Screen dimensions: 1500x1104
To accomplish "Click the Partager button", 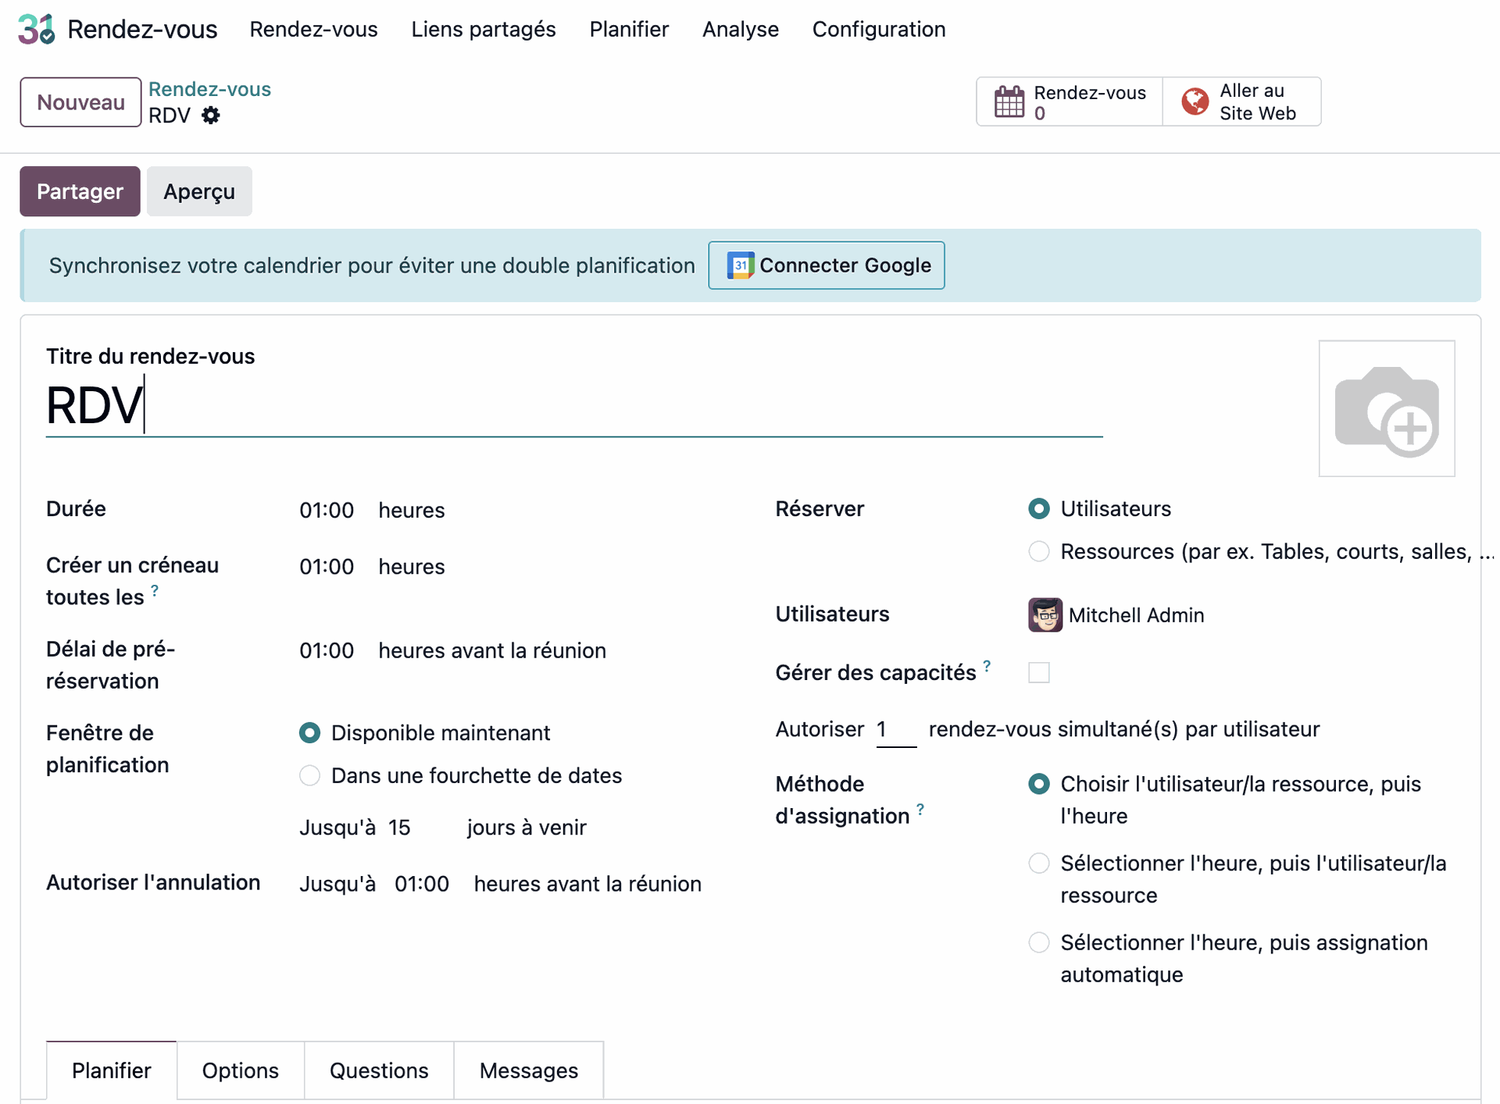I will click(80, 191).
